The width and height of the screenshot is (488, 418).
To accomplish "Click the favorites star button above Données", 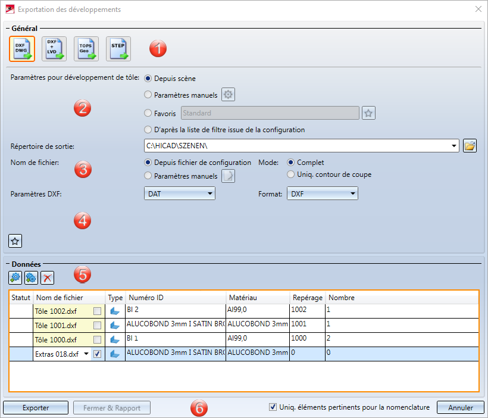I will point(15,241).
